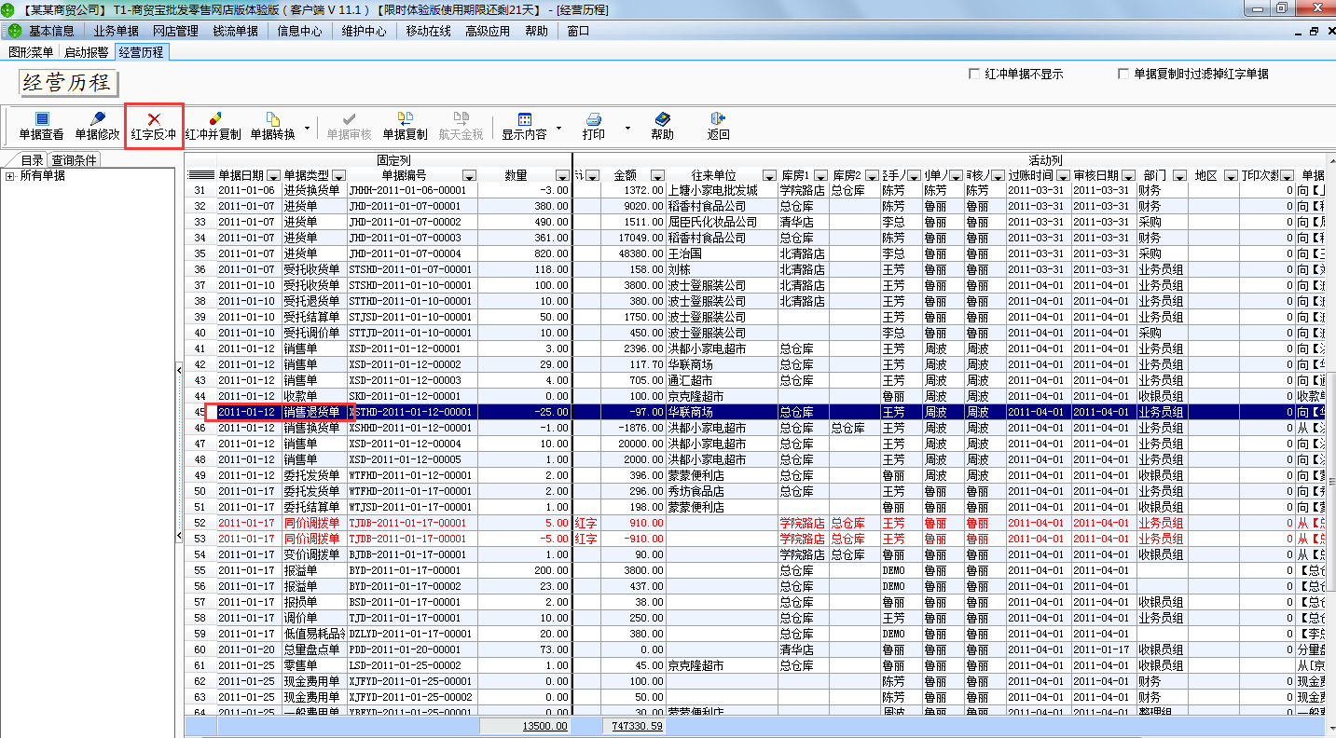The image size is (1336, 738).
Task: Click the 显示内容 toolbar icon
Action: [524, 120]
